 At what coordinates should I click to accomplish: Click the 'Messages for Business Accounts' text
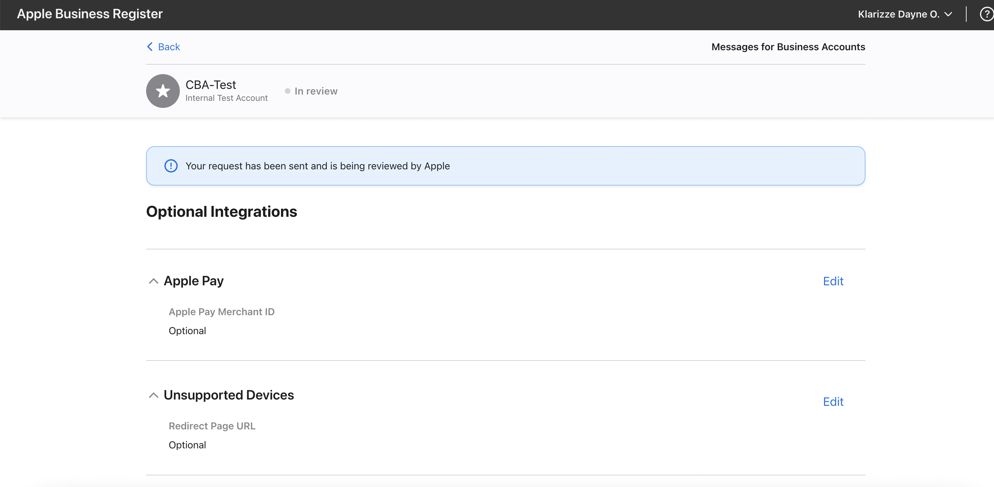tap(788, 47)
